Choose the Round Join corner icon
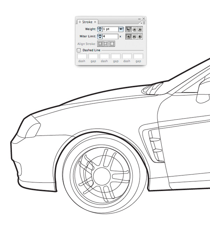This screenshot has width=210, height=228. click(134, 36)
